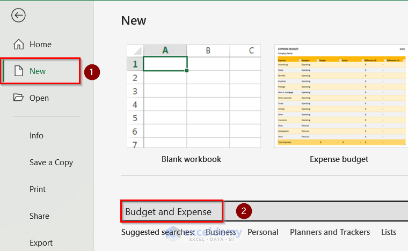Select Share in the sidebar
This screenshot has width=408, height=251.
point(39,216)
